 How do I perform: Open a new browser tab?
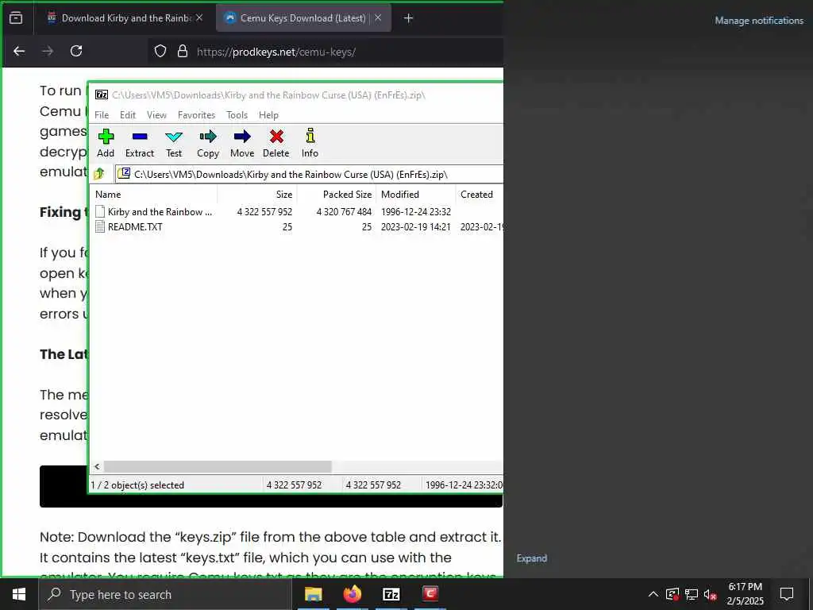[409, 18]
